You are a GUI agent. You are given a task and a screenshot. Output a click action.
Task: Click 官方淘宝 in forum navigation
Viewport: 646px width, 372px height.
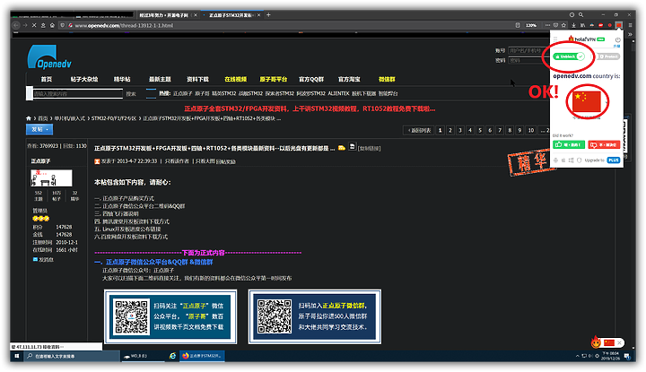tap(349, 79)
